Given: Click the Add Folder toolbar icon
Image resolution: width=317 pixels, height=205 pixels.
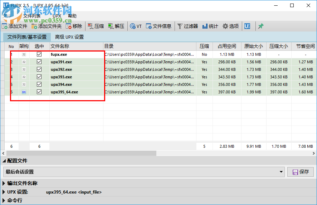Looking at the screenshot, I should click(34, 26).
